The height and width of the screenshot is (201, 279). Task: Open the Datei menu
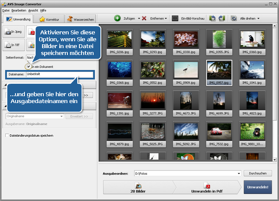tap(6, 10)
